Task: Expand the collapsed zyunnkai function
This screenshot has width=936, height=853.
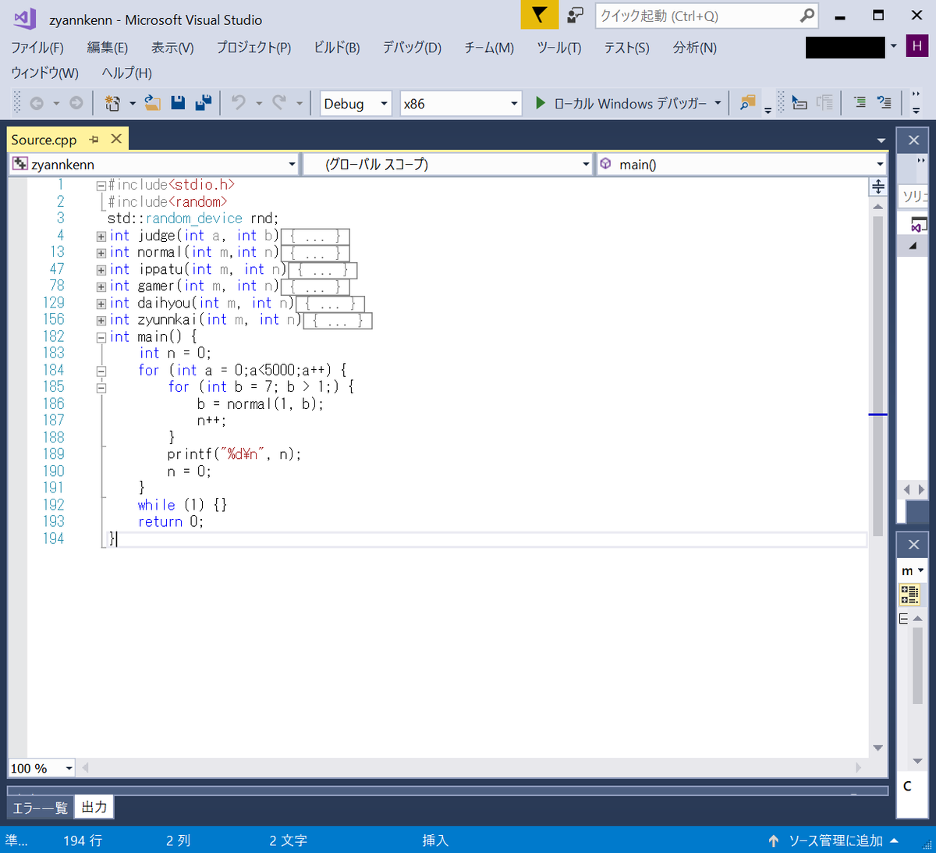Action: pyautogui.click(x=101, y=321)
